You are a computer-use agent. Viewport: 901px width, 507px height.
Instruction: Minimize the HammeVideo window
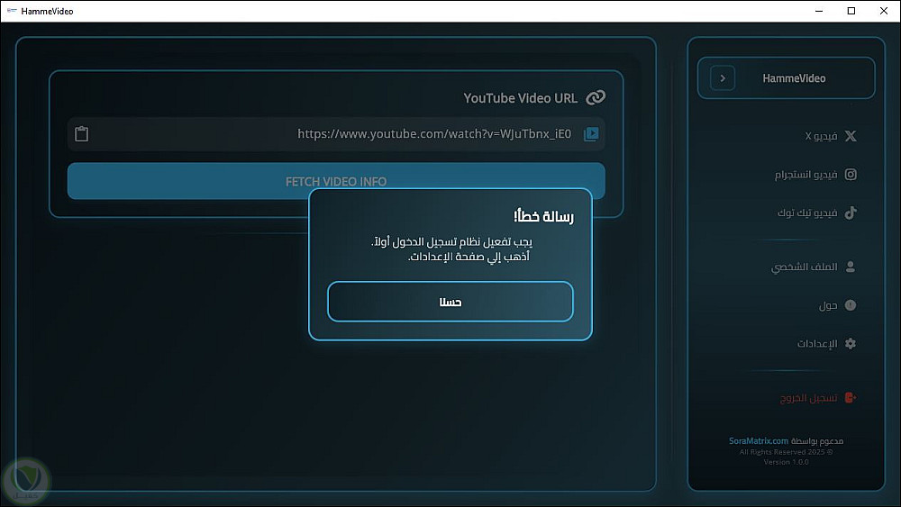[819, 11]
